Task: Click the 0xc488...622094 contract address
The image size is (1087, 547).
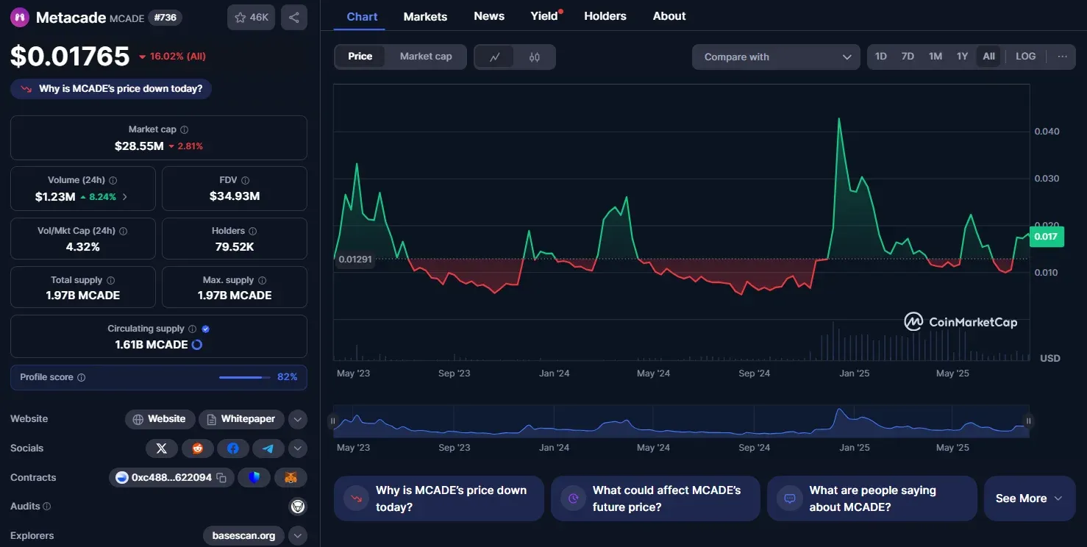Action: coord(171,478)
